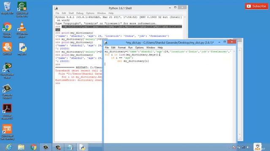Click RuntimeError line in Python Shell

coord(79,80)
